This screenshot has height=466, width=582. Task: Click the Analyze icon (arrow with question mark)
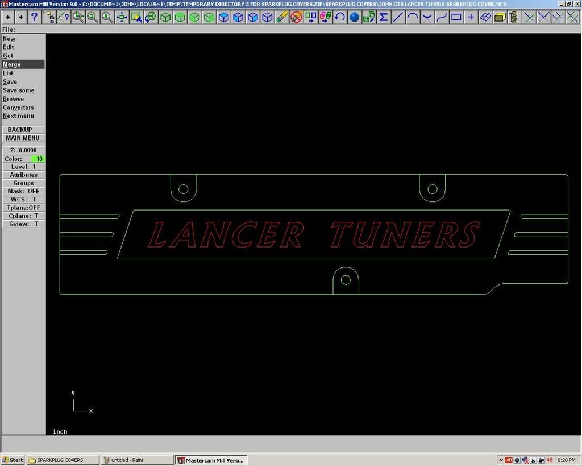point(64,17)
